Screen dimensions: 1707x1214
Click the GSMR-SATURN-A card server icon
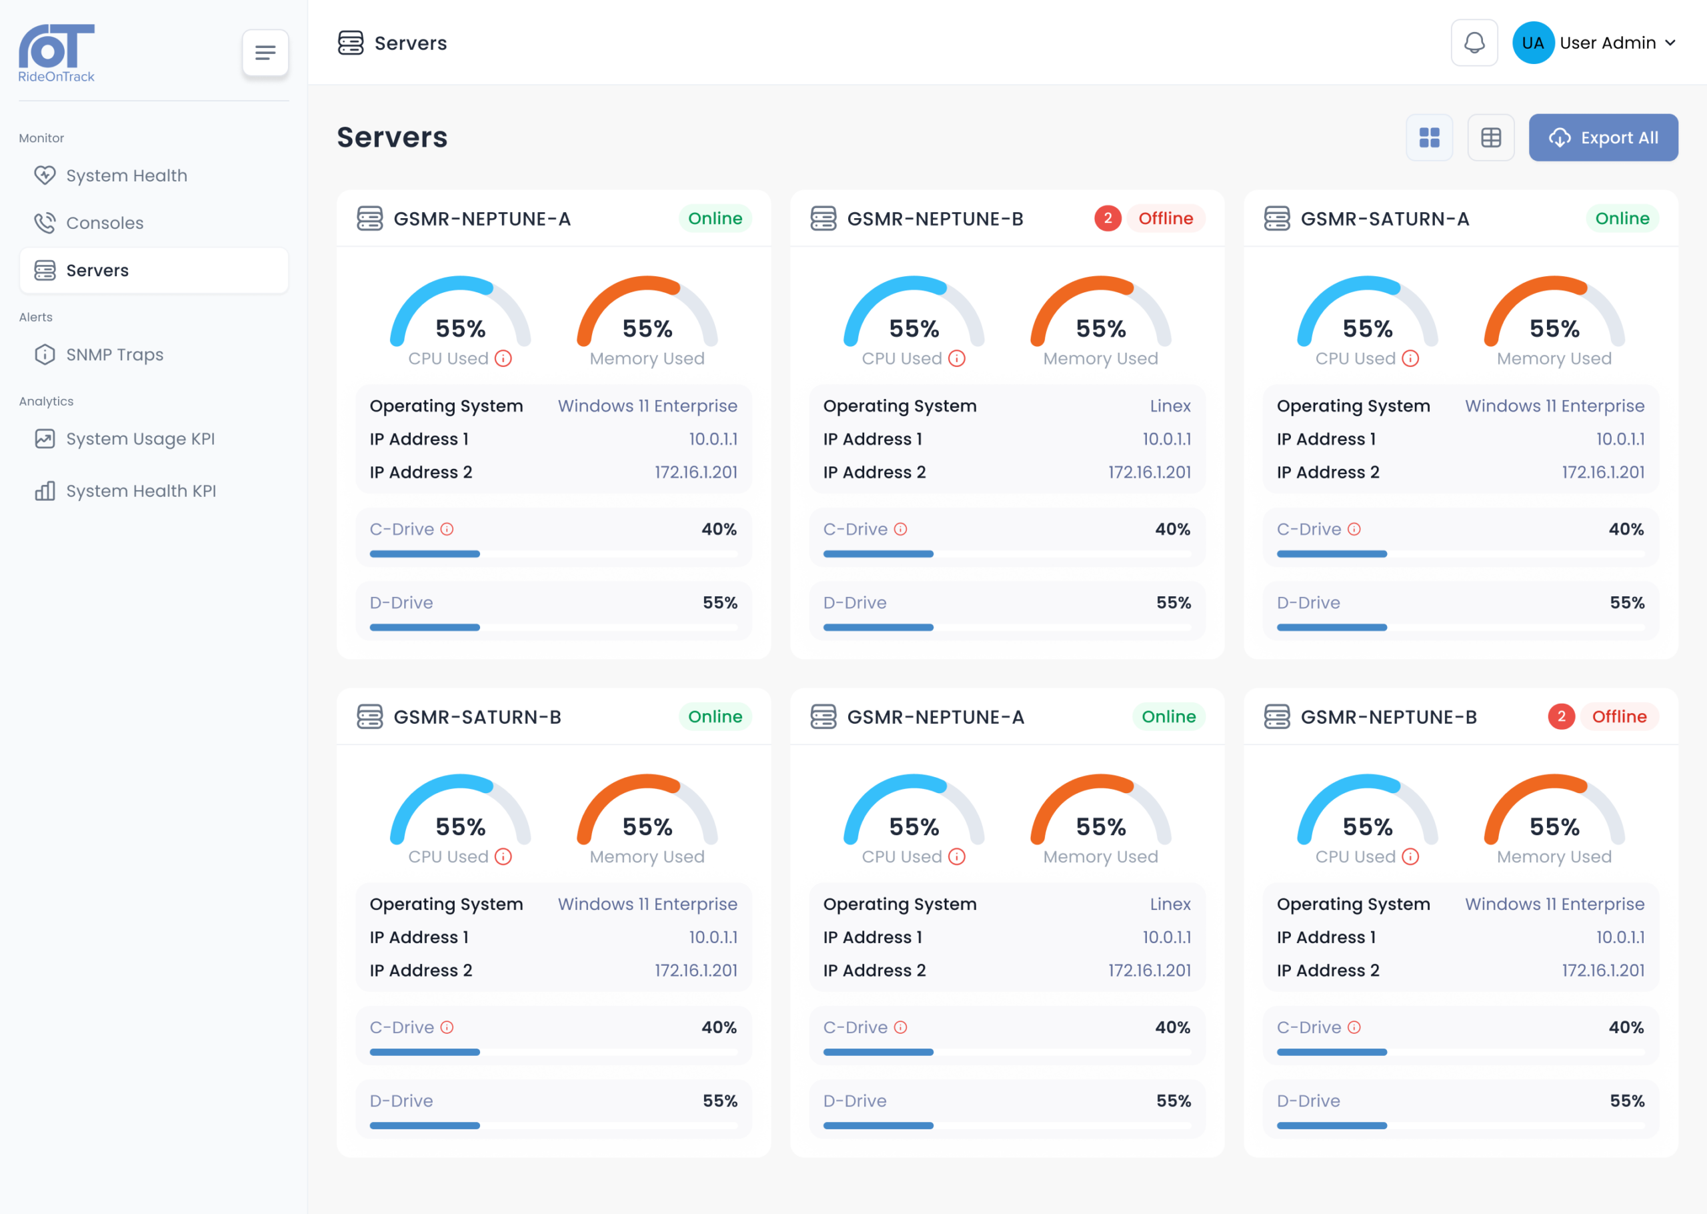coord(1277,218)
